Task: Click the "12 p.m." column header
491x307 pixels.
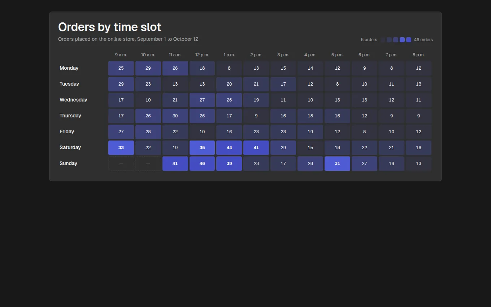Action: point(202,55)
